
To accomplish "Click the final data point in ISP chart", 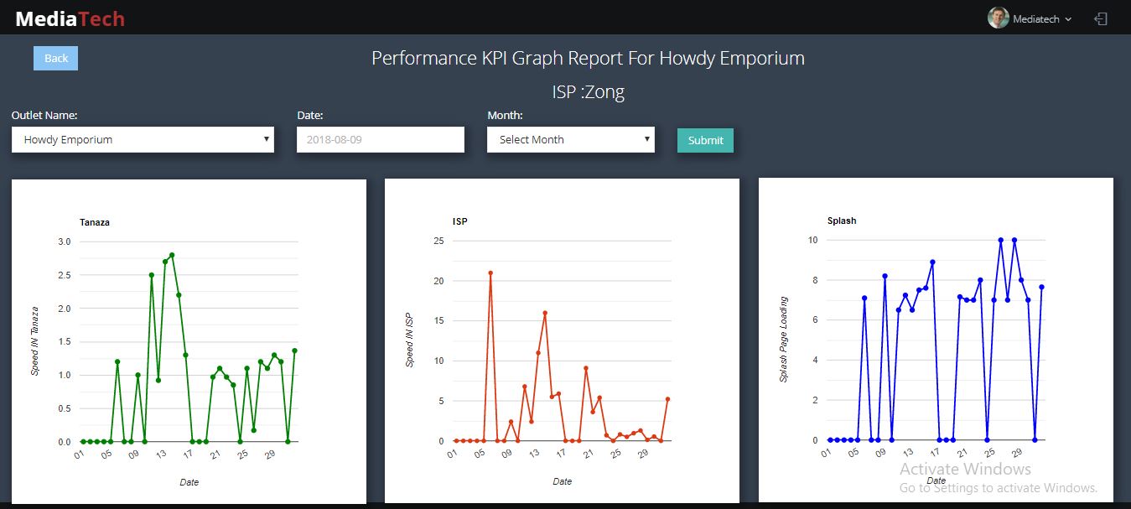I will point(667,399).
